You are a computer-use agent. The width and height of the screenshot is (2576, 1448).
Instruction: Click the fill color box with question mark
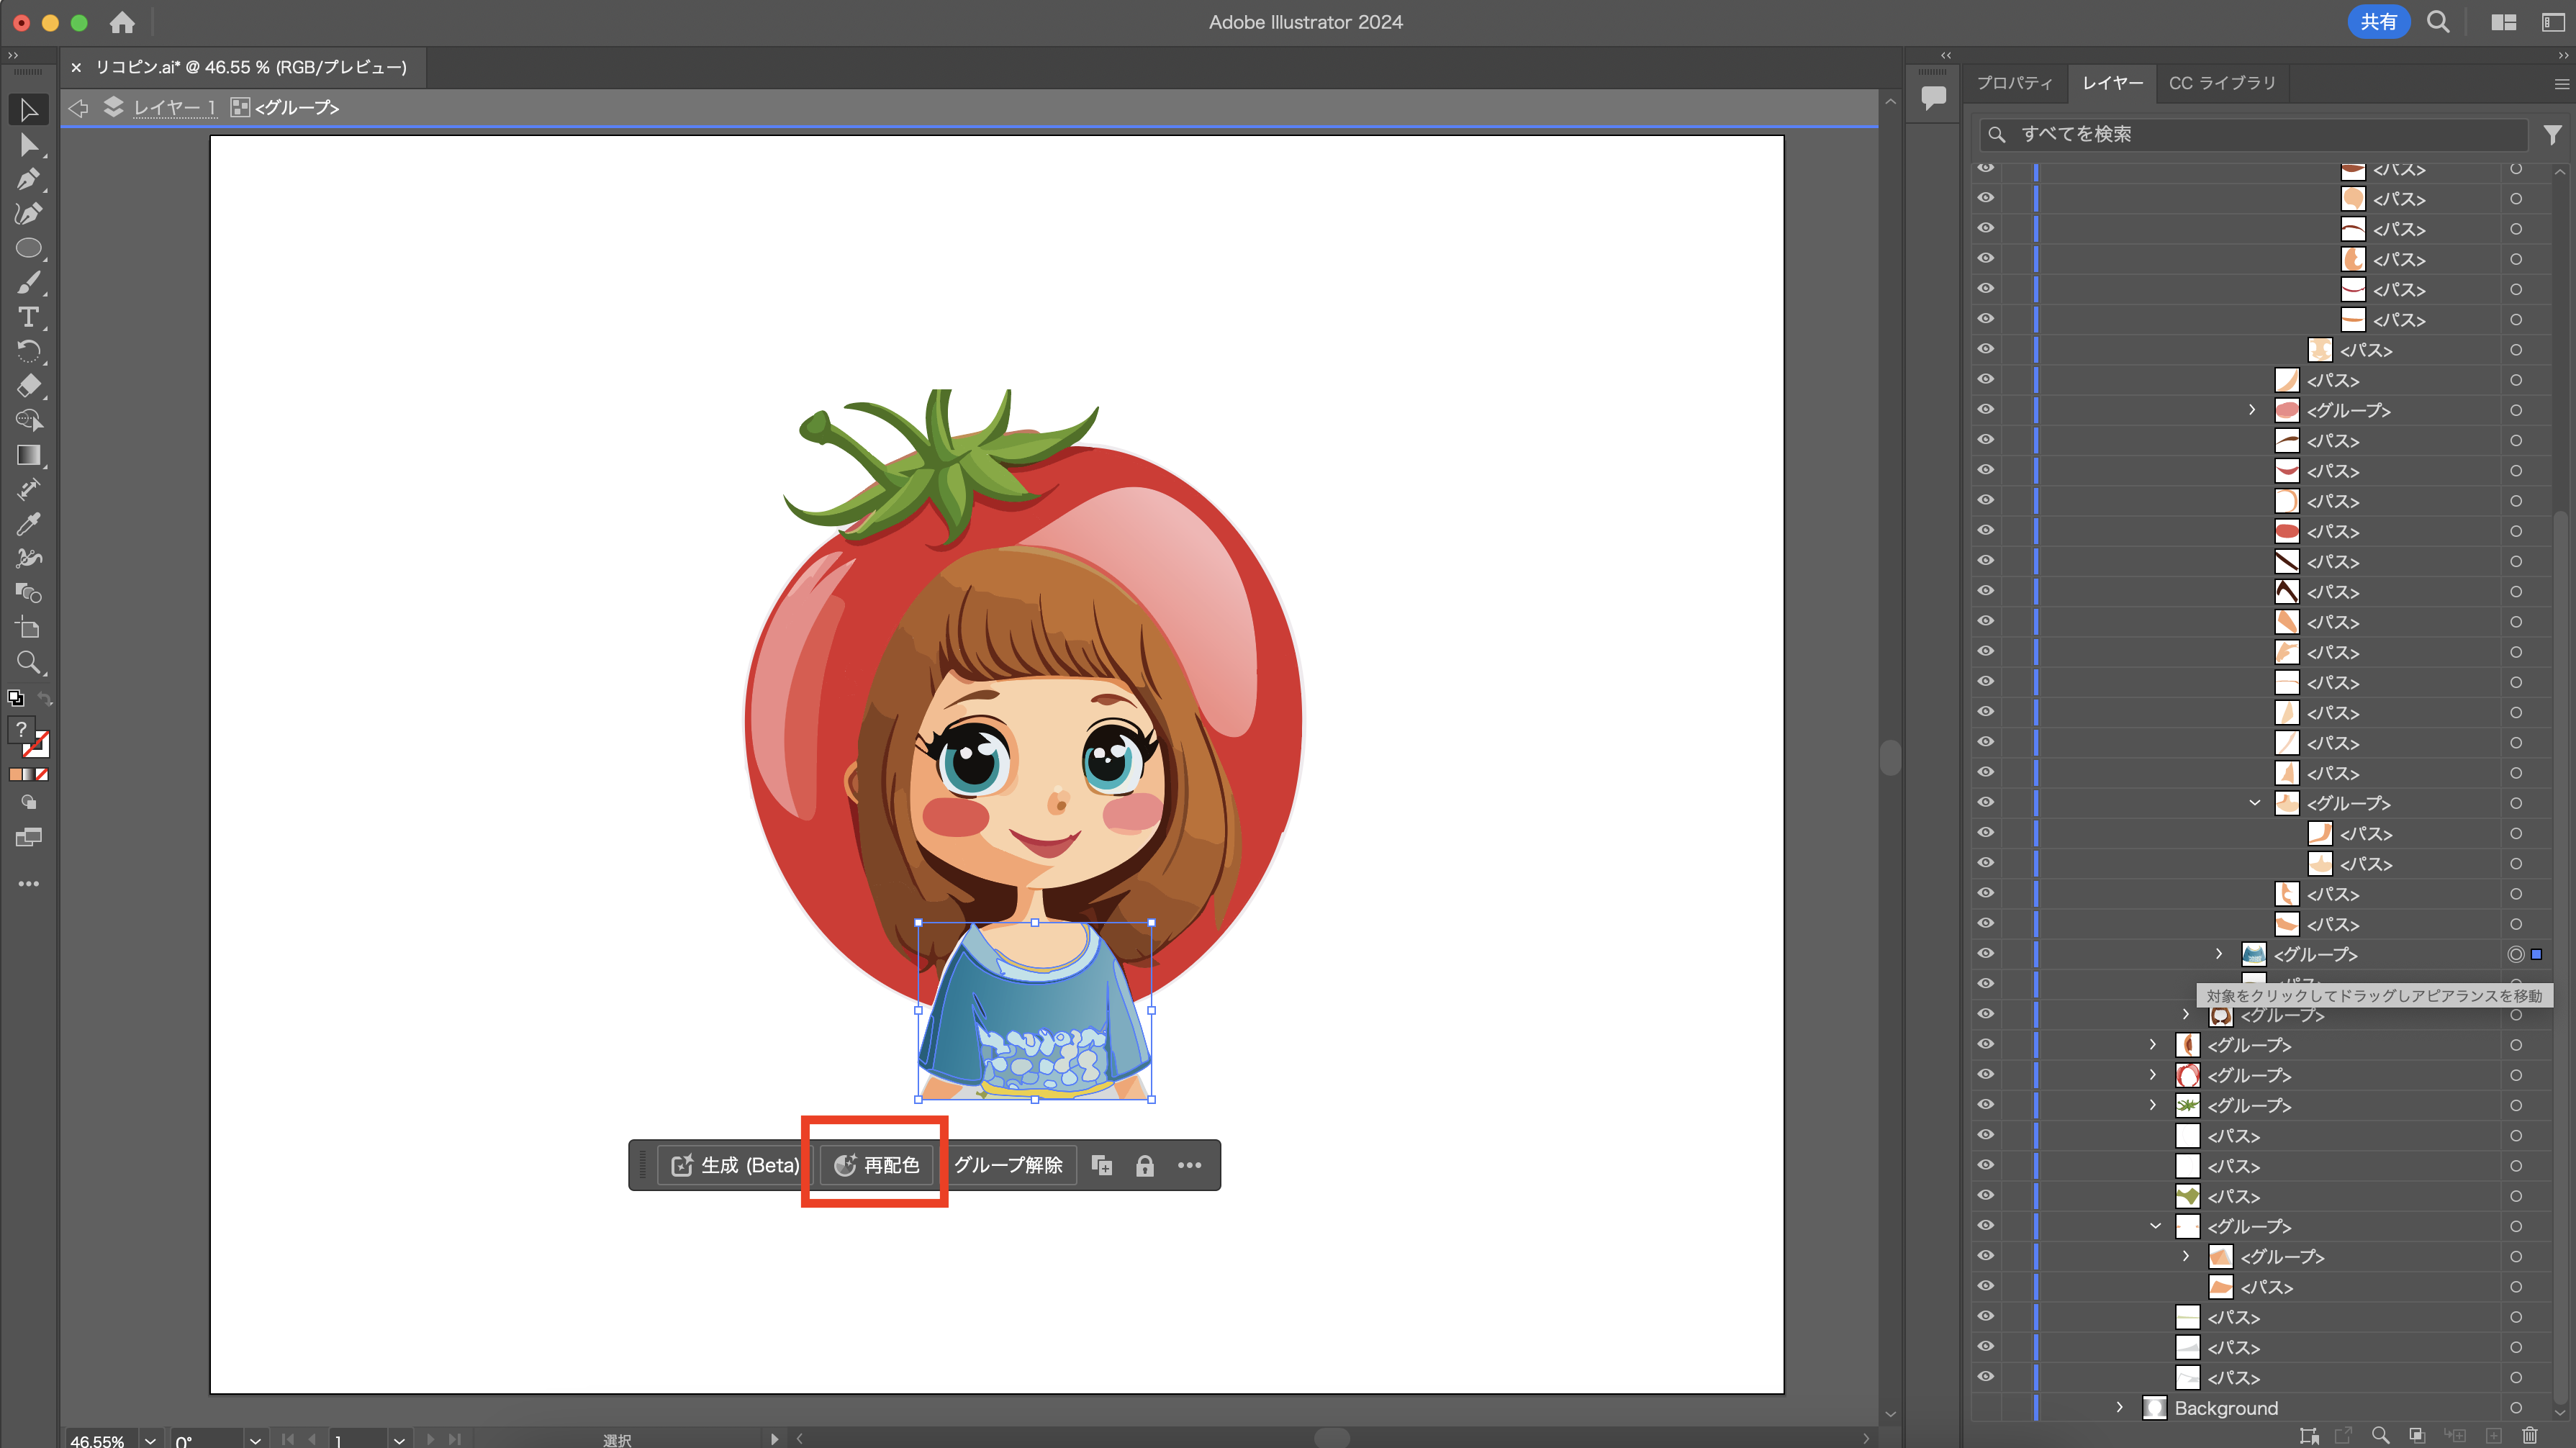point(21,730)
